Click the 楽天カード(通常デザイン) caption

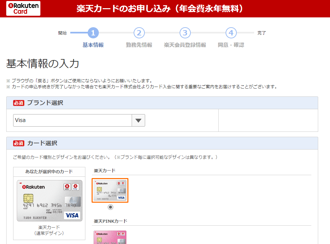[49, 230]
